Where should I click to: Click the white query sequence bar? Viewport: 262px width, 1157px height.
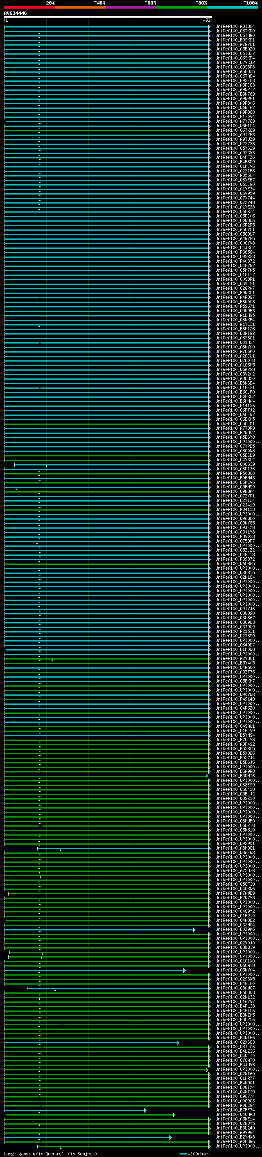108,17
